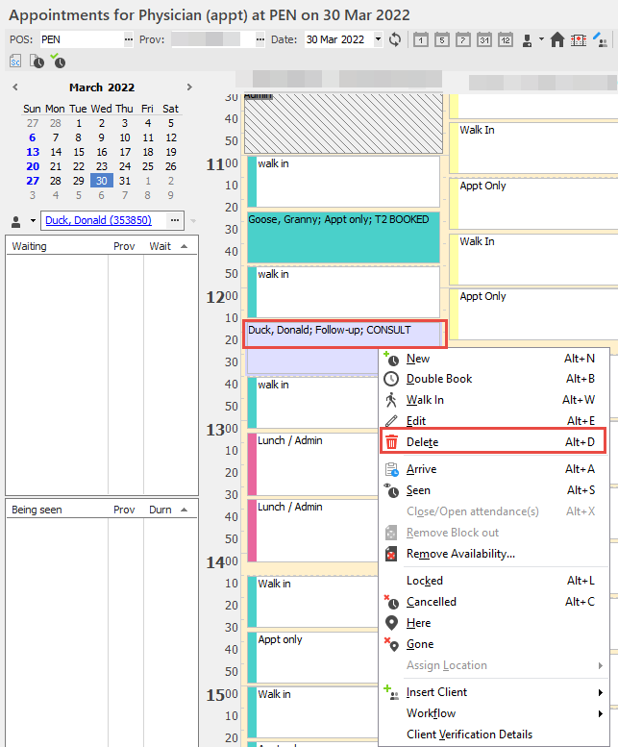Viewport: 618px width, 747px height.
Task: Click the person icon beside the client field
Action: coord(16,220)
